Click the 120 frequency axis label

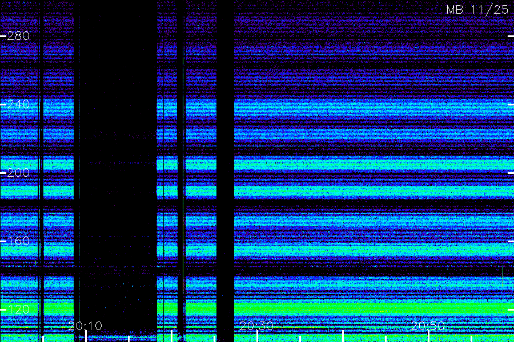click(18, 310)
